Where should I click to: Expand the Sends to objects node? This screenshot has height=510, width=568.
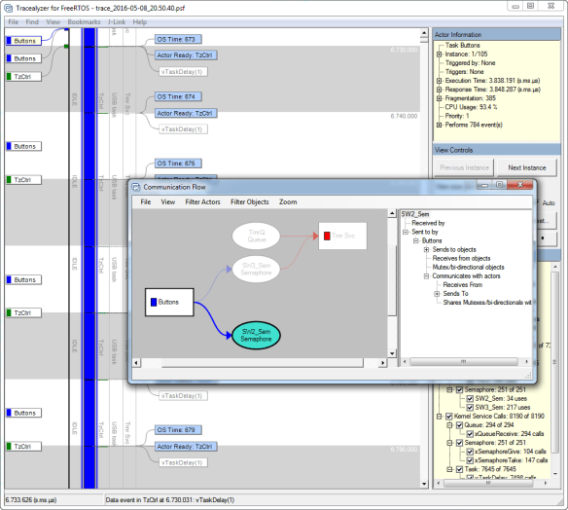click(426, 249)
